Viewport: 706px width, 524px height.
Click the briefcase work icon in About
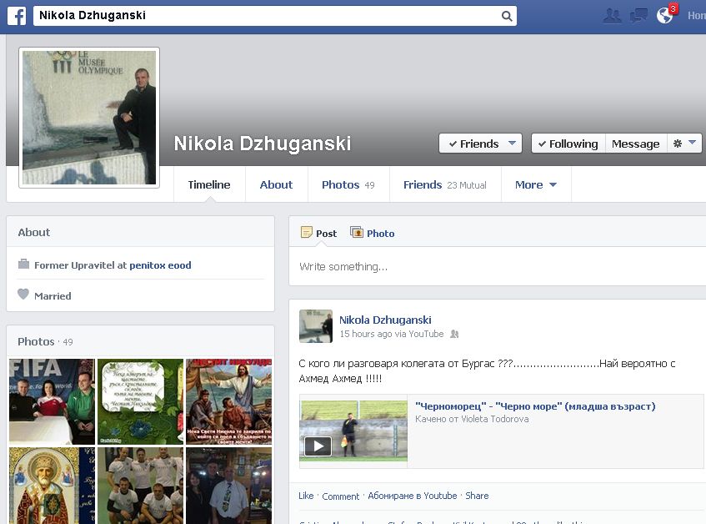(23, 264)
